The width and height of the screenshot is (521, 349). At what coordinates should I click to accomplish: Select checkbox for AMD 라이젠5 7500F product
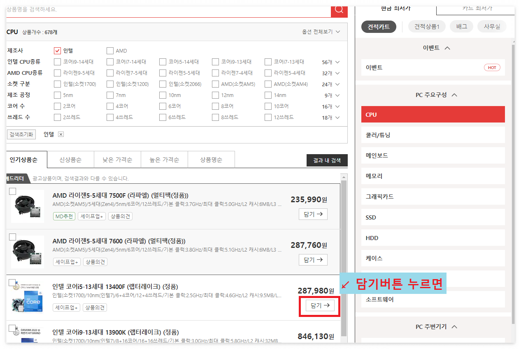(12, 191)
